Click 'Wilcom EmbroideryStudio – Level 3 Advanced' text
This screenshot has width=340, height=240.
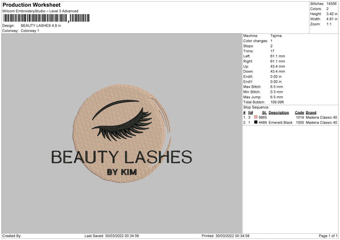pyautogui.click(x=40, y=11)
